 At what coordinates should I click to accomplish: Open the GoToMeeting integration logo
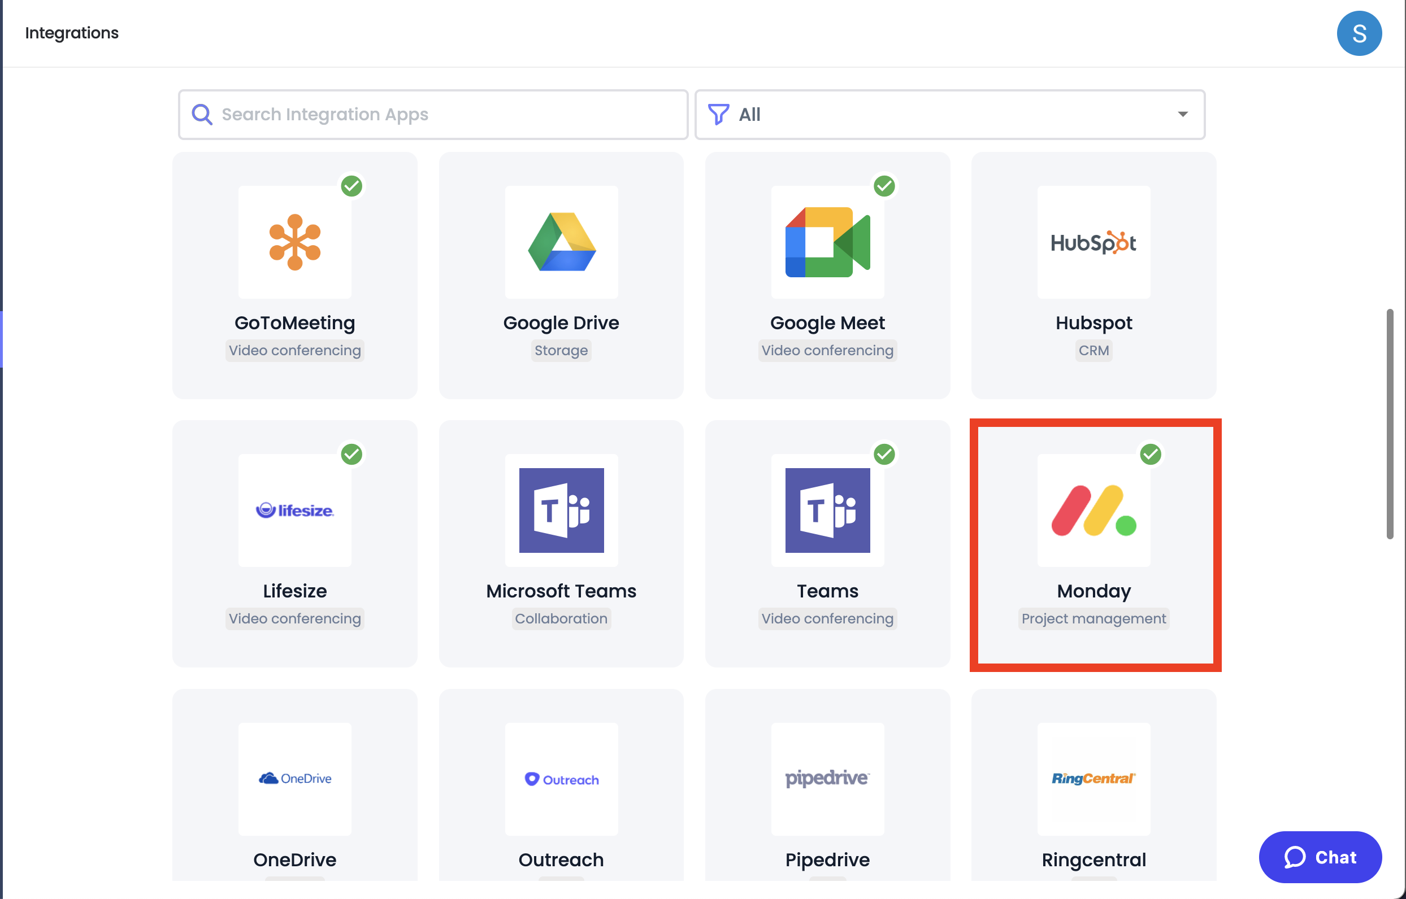point(295,242)
